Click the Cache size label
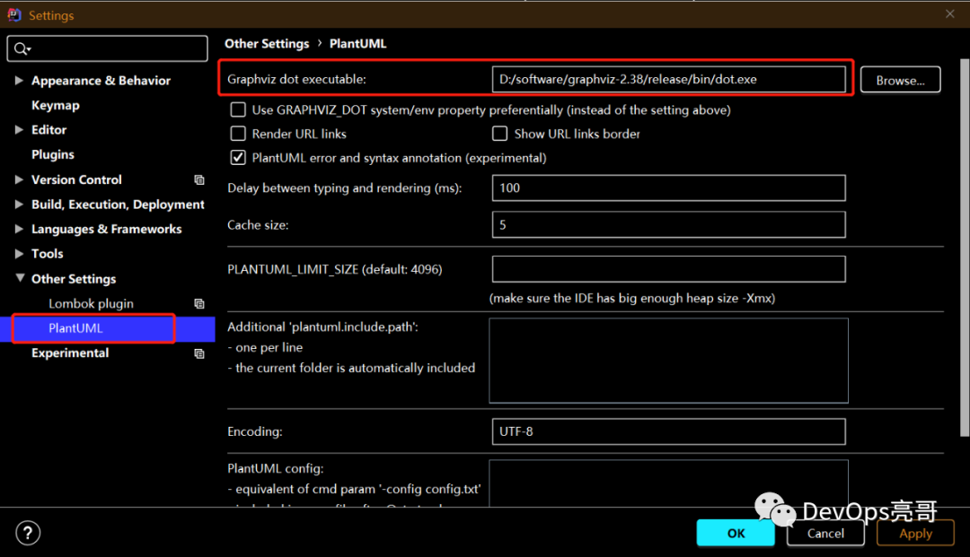Image resolution: width=970 pixels, height=557 pixels. (258, 225)
